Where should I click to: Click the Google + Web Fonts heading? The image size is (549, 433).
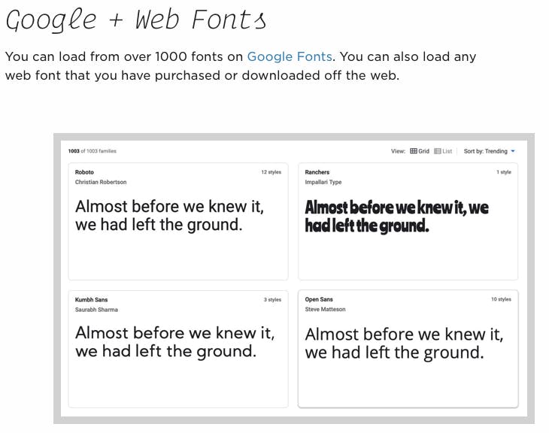[x=136, y=20]
